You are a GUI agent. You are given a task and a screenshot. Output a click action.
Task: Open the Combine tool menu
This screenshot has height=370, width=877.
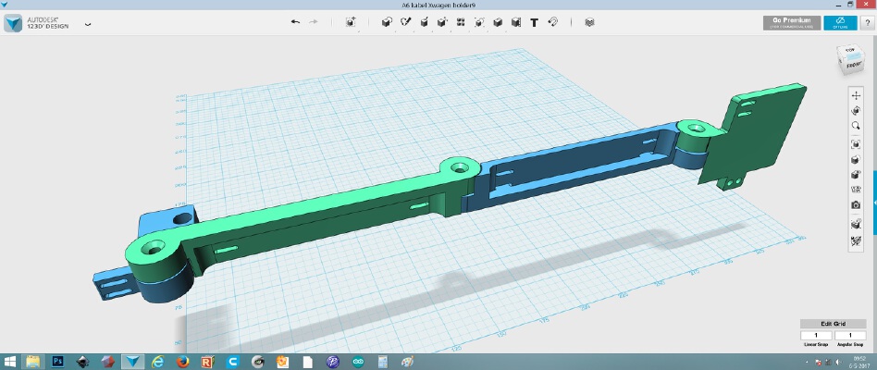(x=498, y=22)
